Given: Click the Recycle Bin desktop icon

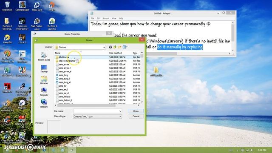Looking at the screenshot, I should (x=7, y=6).
